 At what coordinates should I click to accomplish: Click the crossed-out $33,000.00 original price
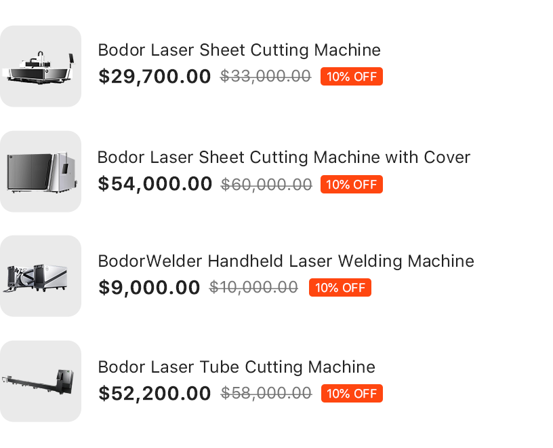click(x=266, y=77)
